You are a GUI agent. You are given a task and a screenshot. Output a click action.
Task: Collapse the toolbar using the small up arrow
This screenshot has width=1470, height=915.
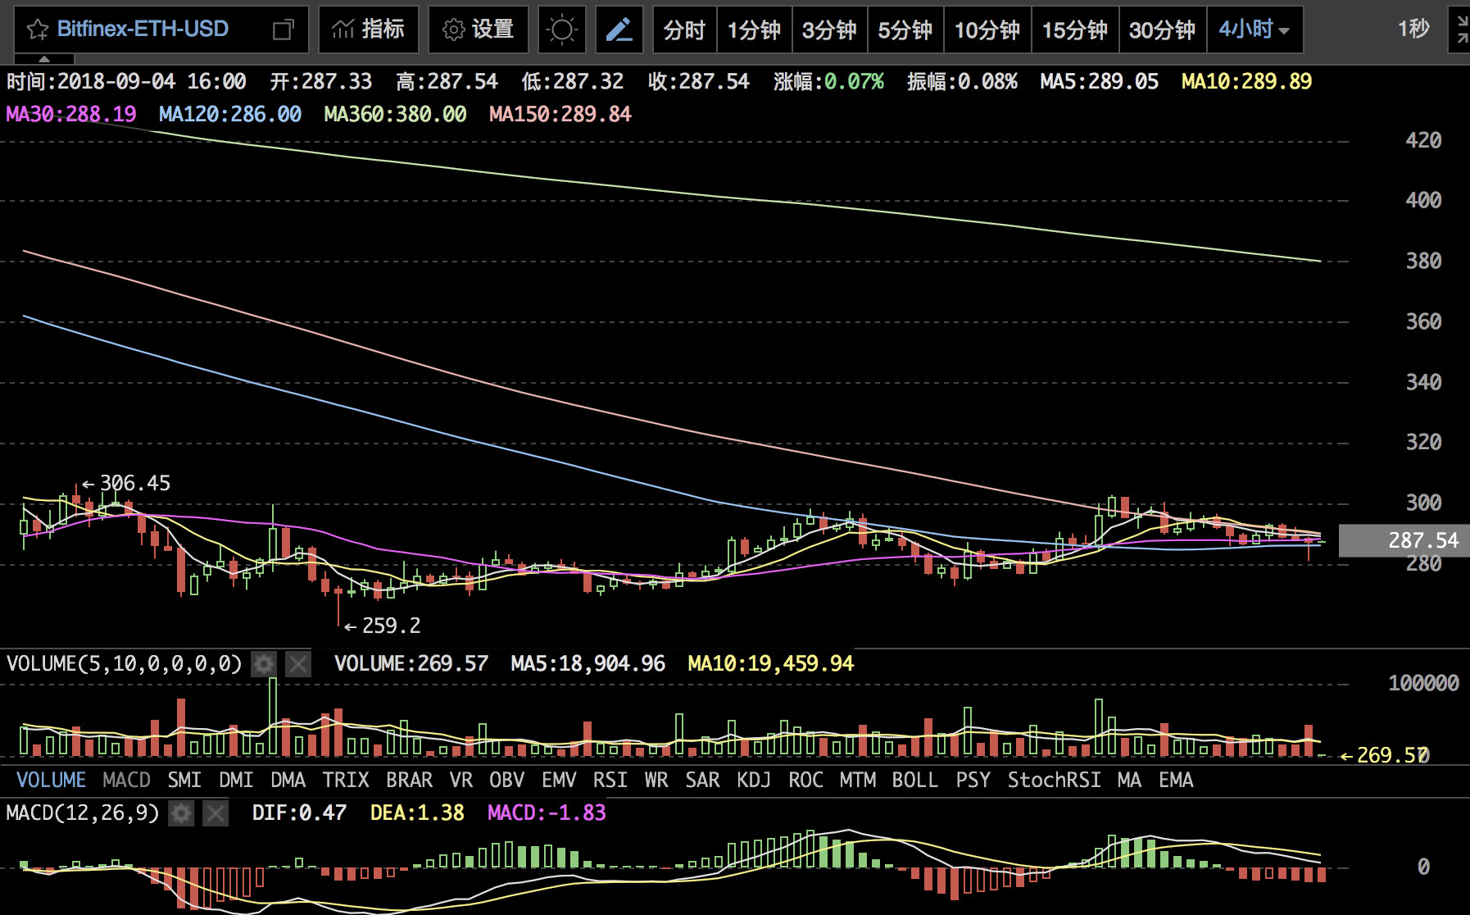(x=44, y=59)
